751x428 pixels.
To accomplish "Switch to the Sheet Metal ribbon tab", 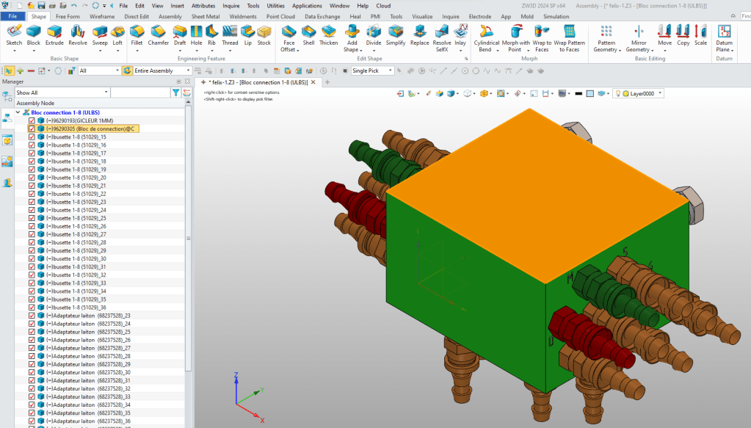I will (205, 16).
